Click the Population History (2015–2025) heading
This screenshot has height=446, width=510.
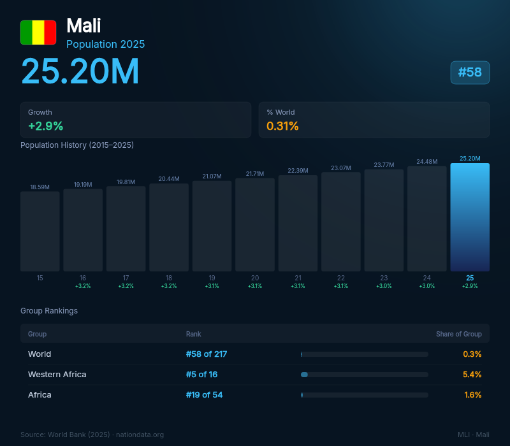[x=77, y=145]
